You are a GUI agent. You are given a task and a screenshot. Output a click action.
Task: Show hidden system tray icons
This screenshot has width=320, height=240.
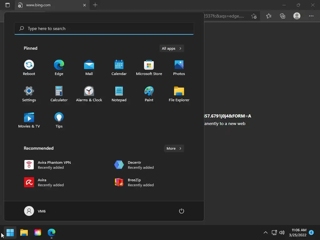click(x=266, y=232)
